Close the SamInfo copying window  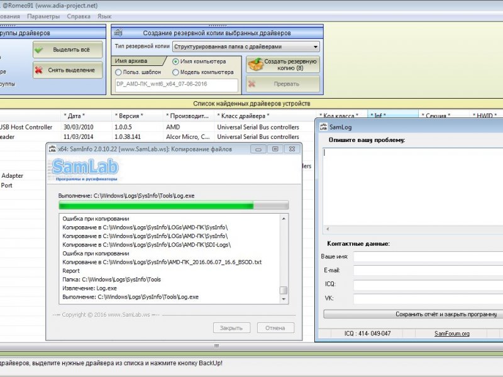tap(292, 149)
